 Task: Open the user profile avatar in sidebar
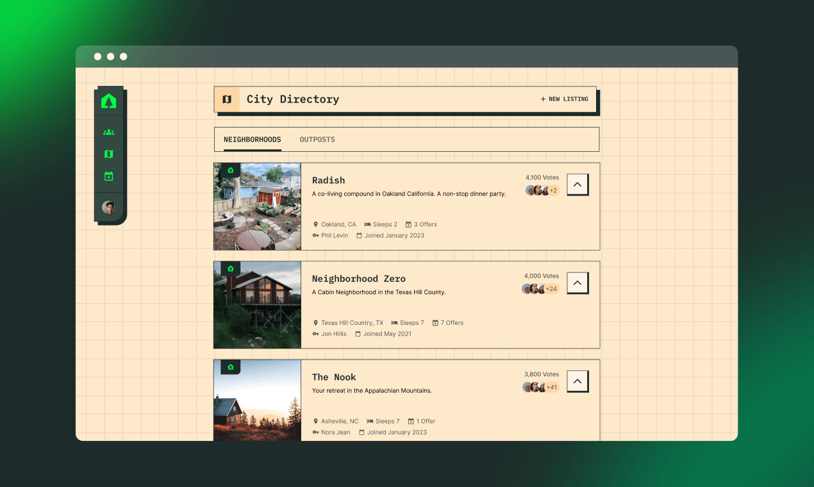(x=108, y=208)
